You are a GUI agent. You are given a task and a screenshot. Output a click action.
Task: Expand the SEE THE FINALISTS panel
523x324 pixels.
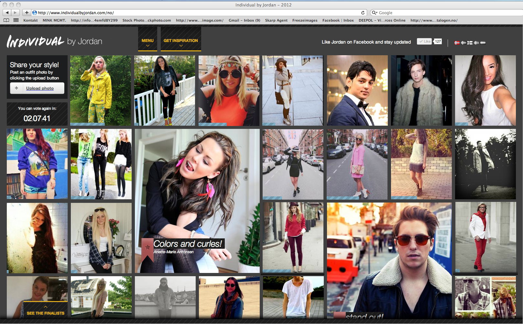point(46,310)
